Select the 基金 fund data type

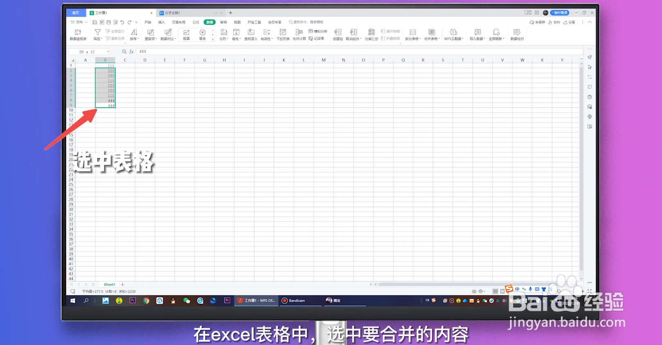(202, 35)
